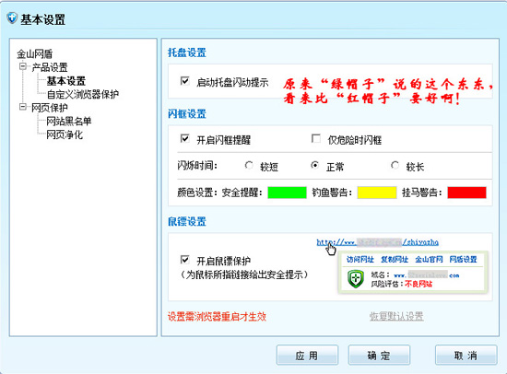Select 正常 flash duration radio
507x374 pixels.
coord(315,166)
